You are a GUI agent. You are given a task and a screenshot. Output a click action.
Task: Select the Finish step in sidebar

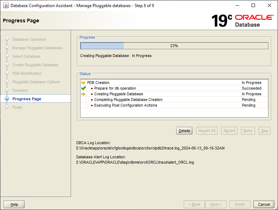pos(17,107)
